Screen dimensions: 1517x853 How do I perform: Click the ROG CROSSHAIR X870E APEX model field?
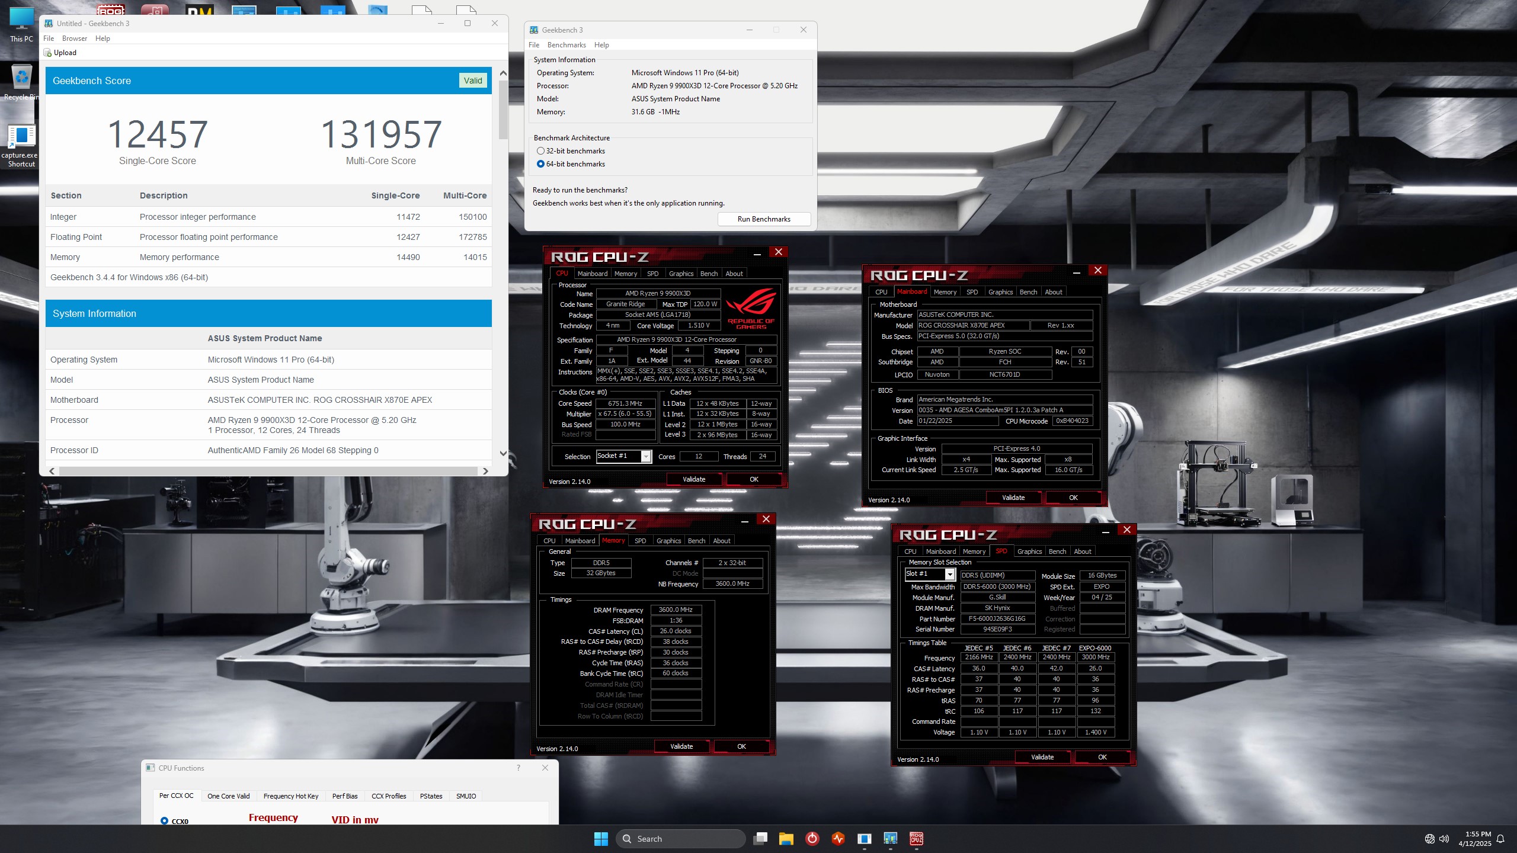(x=972, y=325)
